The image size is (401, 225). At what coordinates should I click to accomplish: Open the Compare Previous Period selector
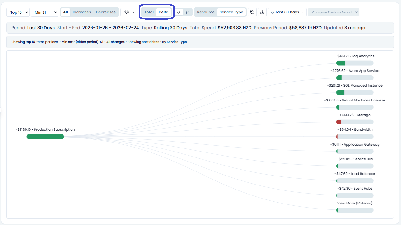(333, 12)
